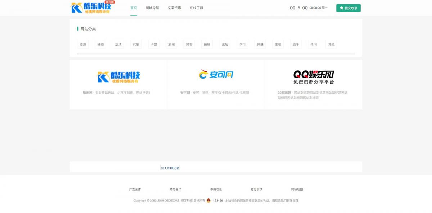Choose the 论坛 category tag

225,45
